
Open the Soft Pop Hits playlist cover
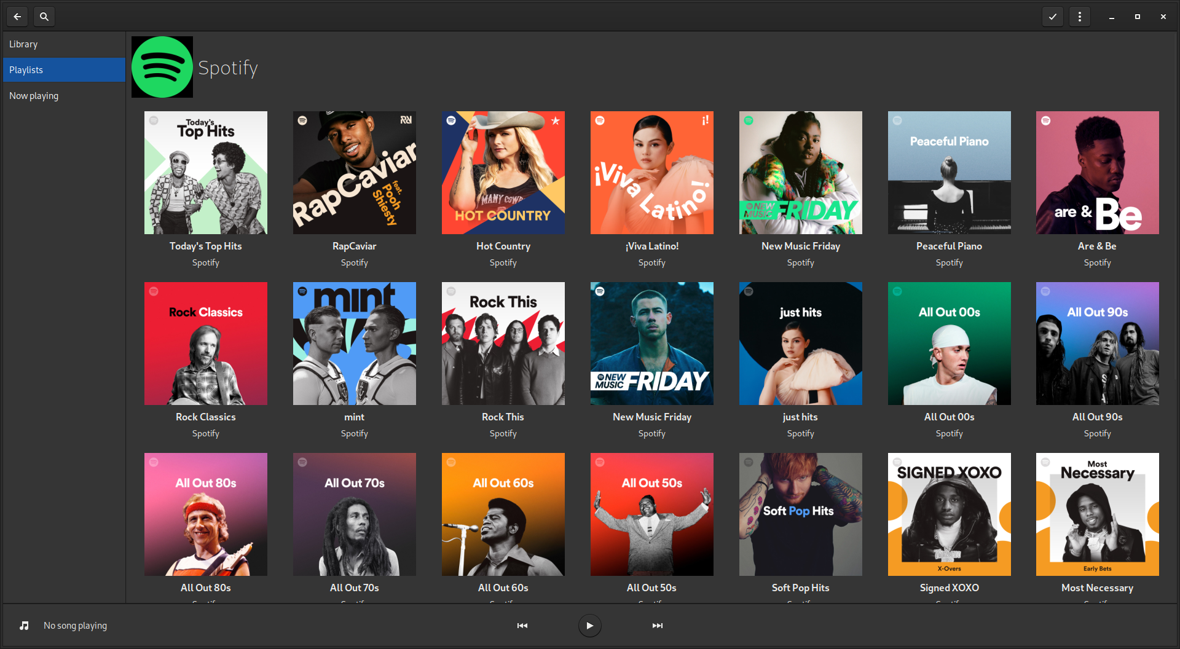tap(801, 514)
